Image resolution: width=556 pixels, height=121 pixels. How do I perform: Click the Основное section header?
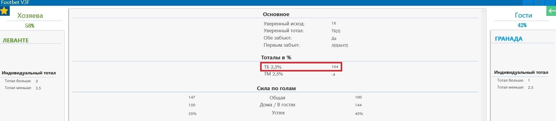[x=276, y=14]
